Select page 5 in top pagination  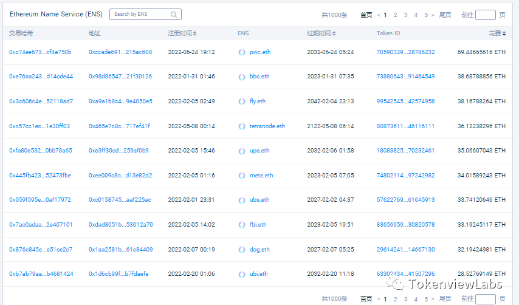[426, 15]
